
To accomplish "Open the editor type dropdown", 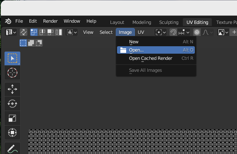I will 11,32.
